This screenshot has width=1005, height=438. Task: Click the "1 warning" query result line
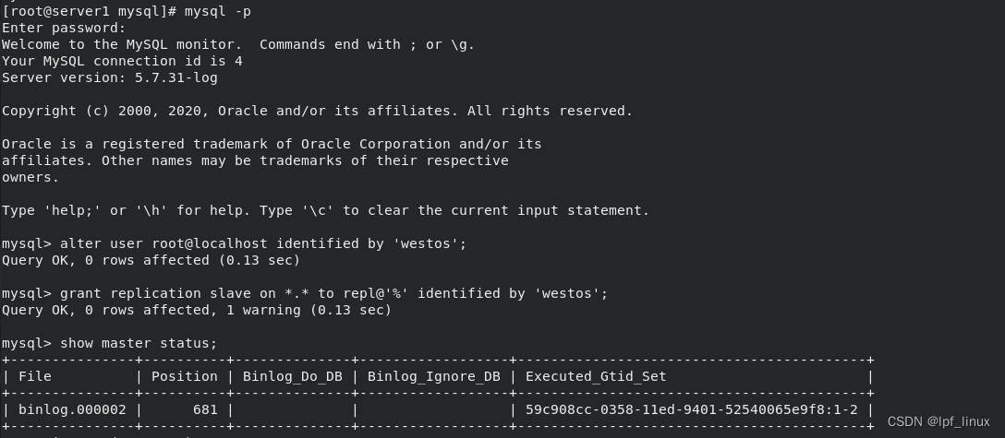(196, 310)
